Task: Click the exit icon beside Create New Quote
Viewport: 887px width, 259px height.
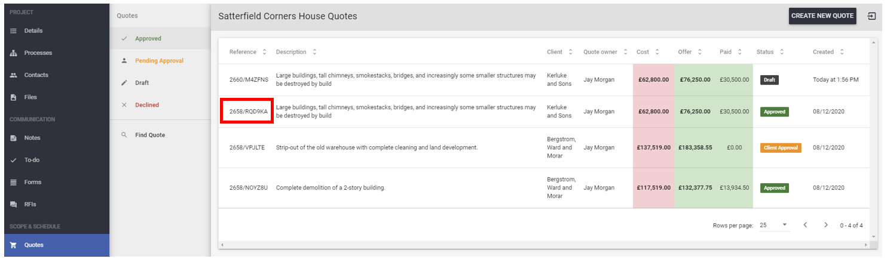Action: pyautogui.click(x=871, y=16)
